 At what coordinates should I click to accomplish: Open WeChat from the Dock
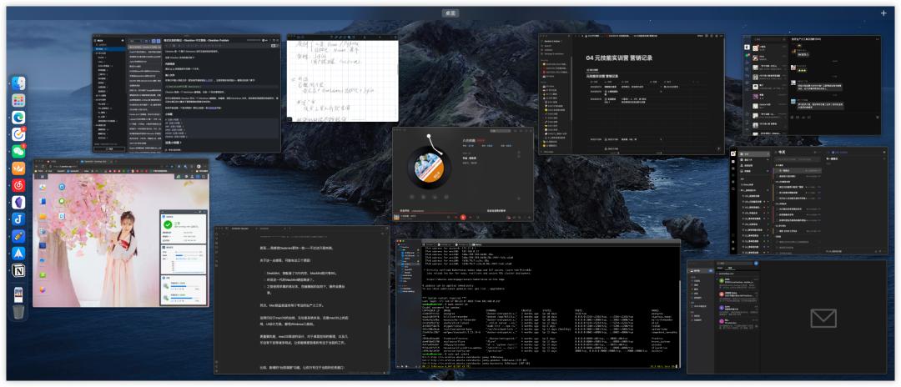(x=18, y=151)
